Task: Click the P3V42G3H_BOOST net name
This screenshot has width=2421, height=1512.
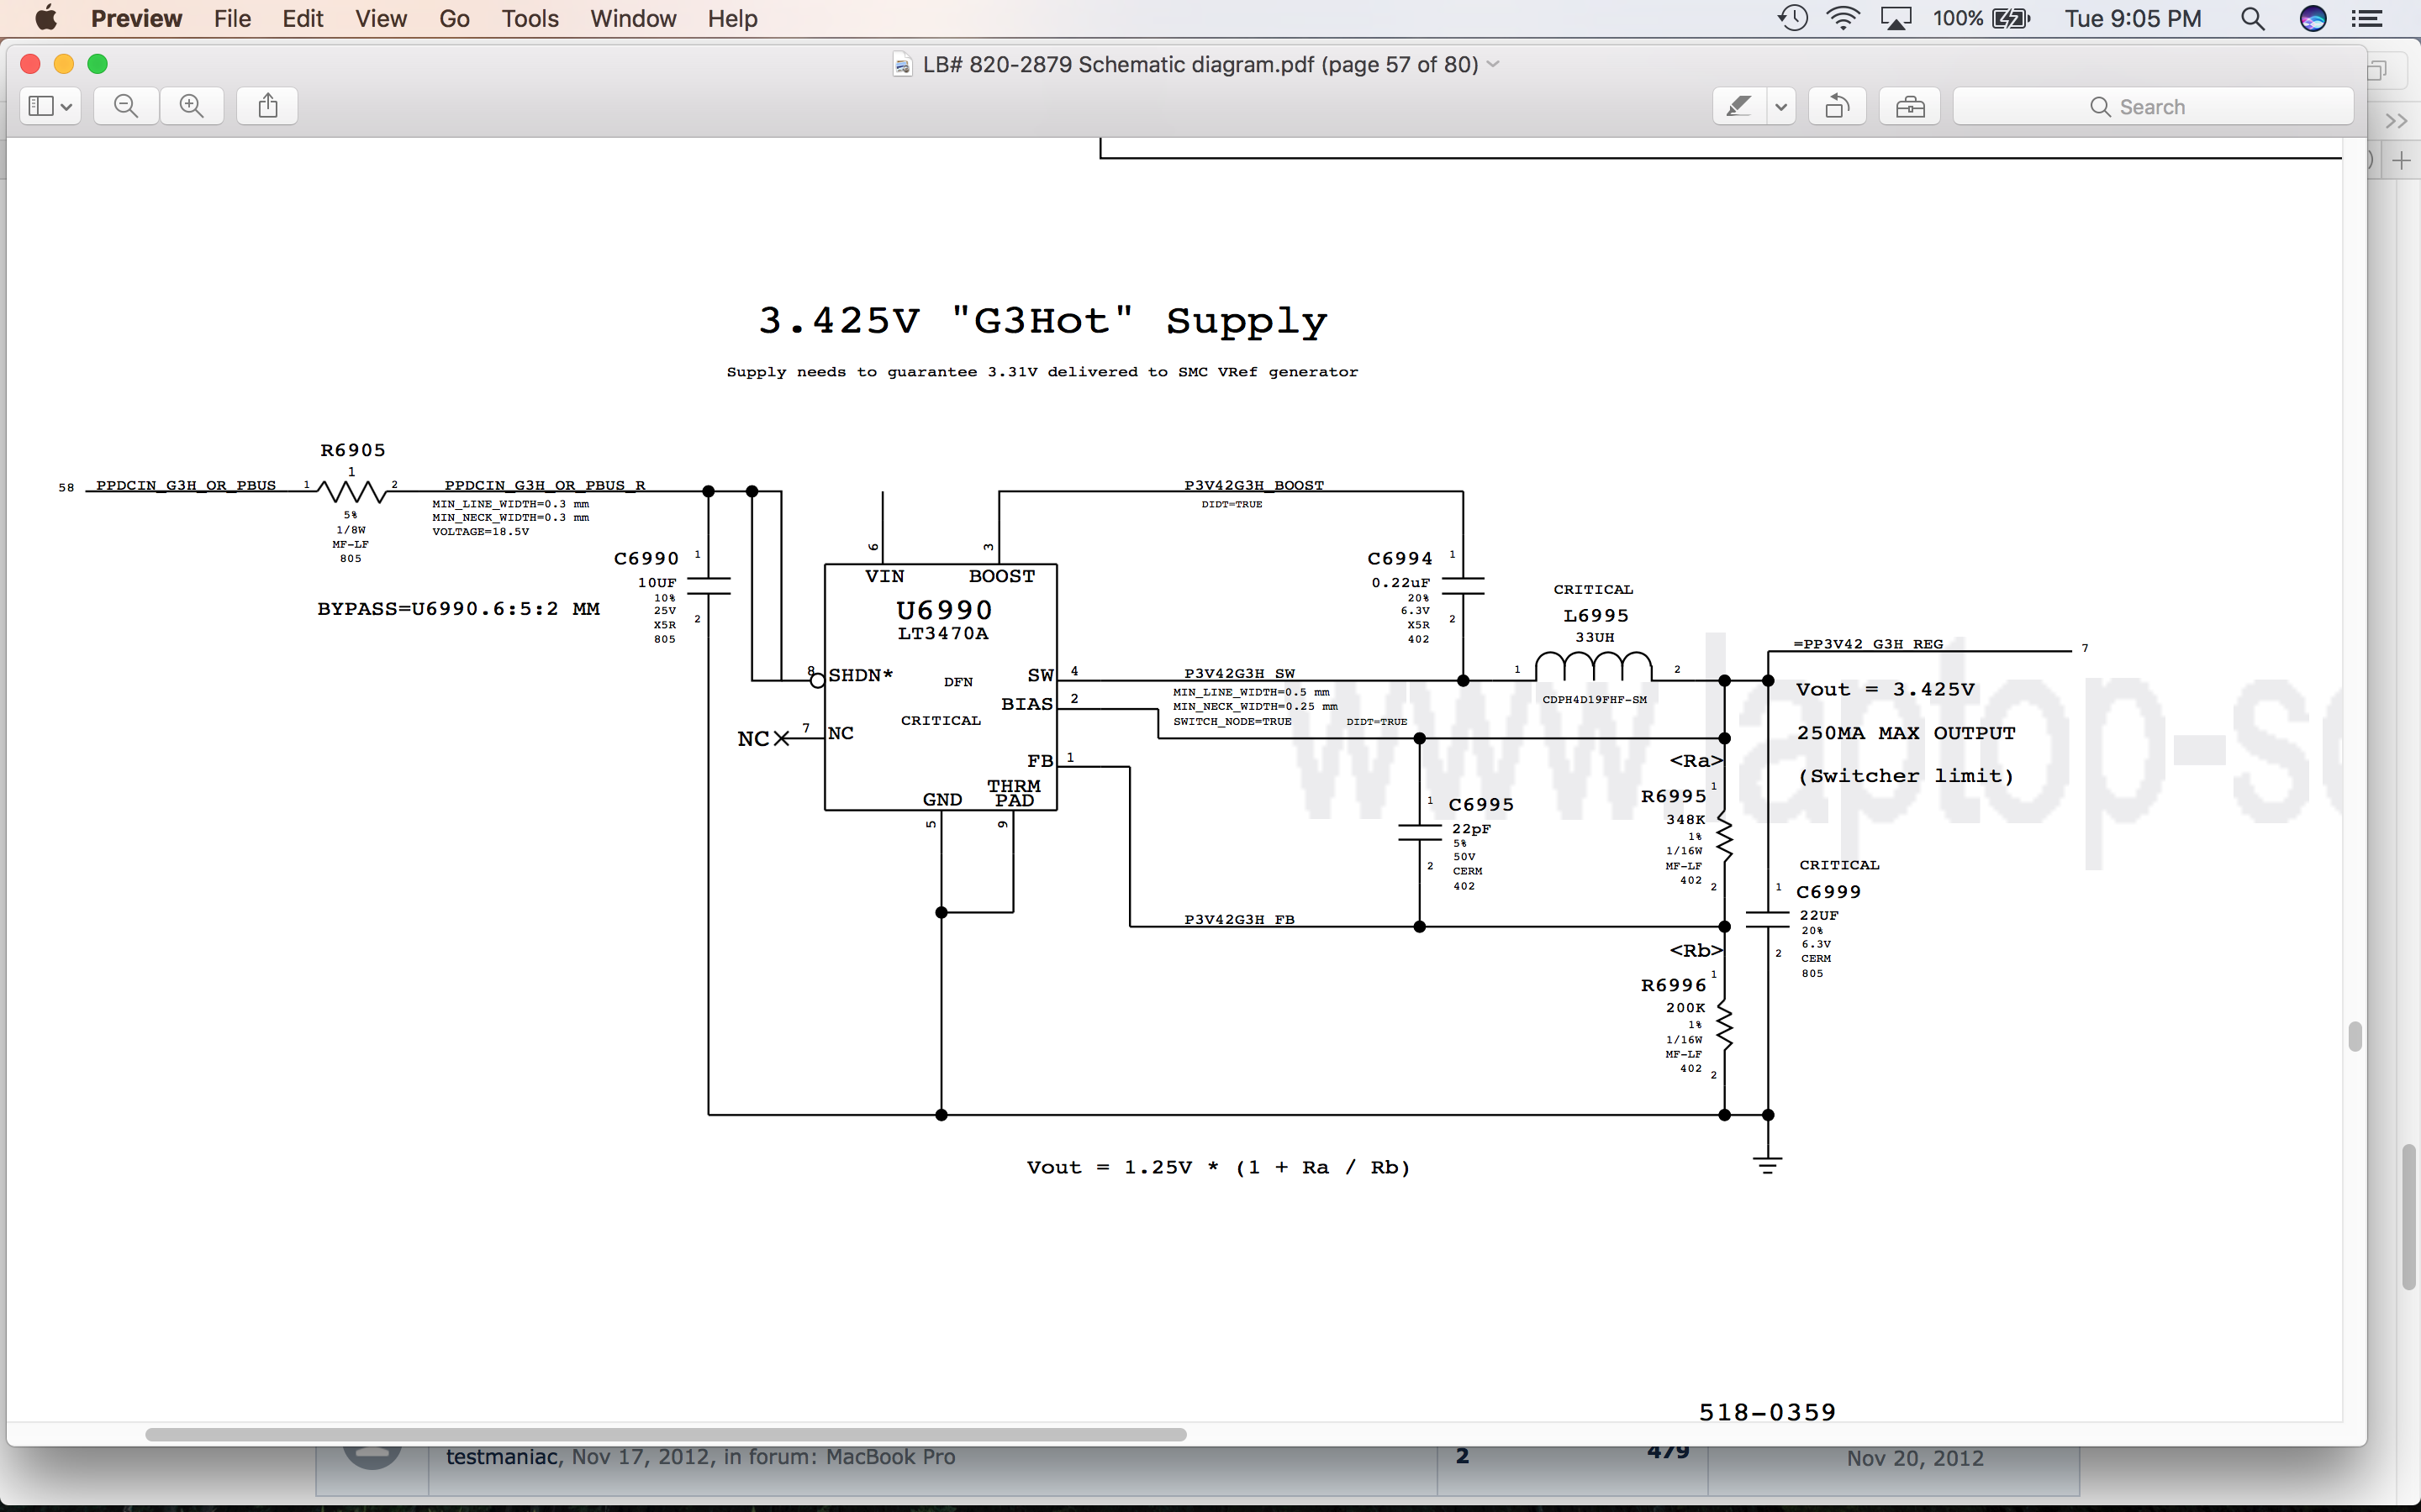Action: [1253, 485]
